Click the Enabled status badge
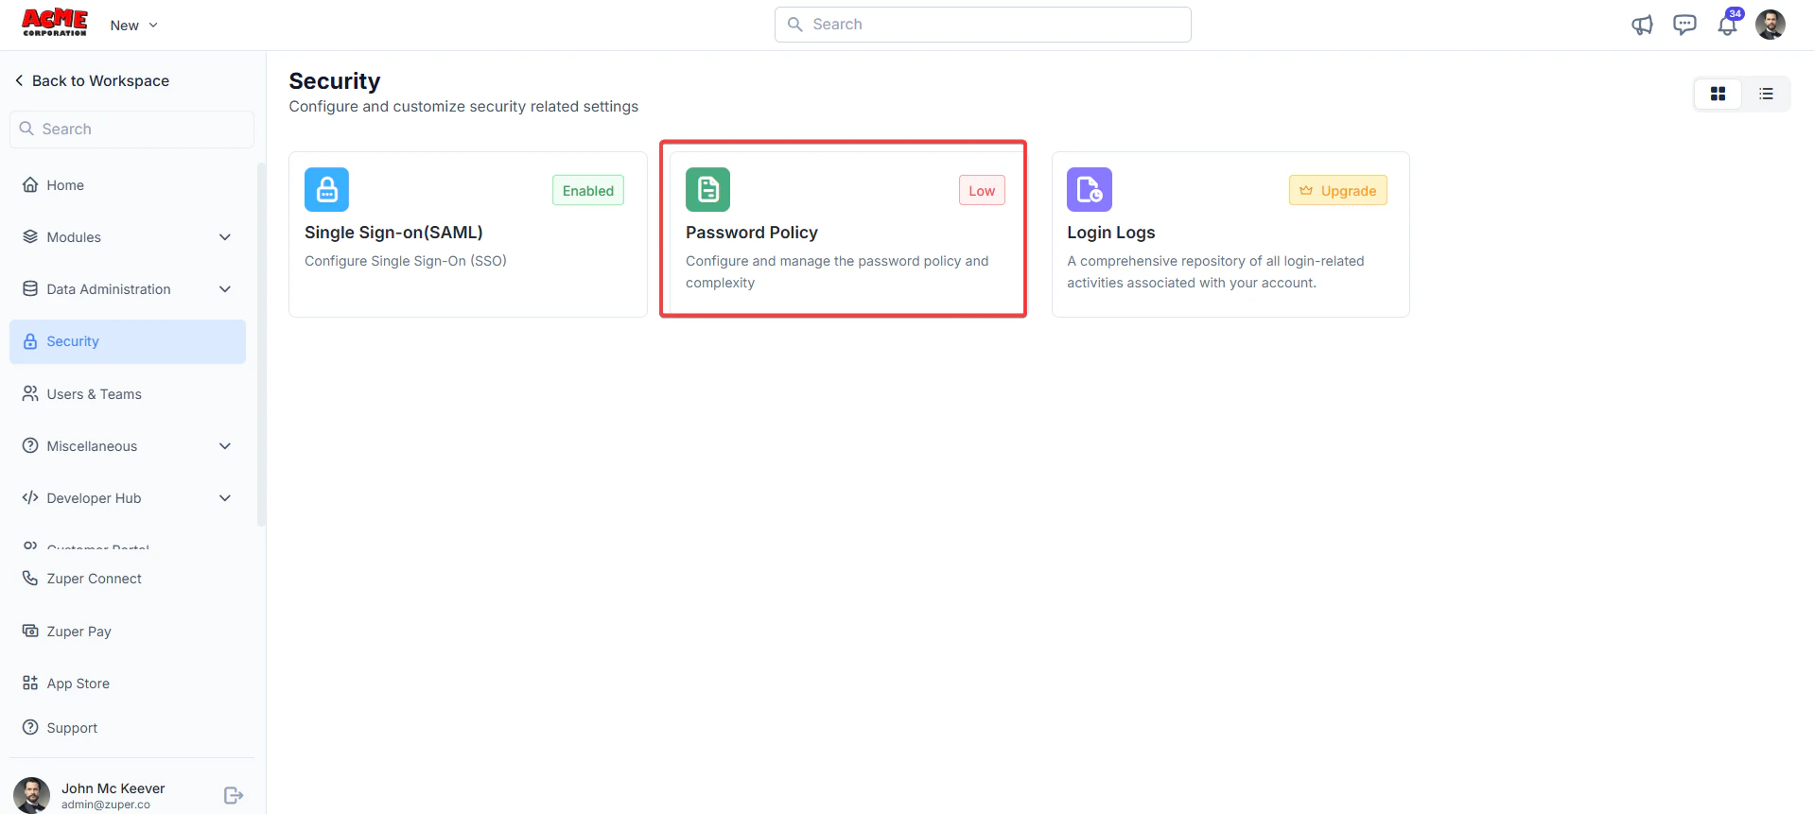 588,191
